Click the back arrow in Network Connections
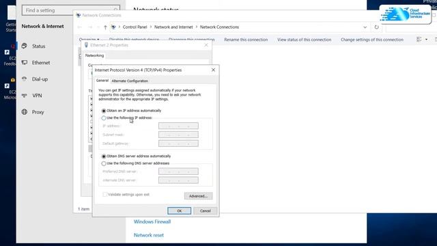 pyautogui.click(x=80, y=27)
